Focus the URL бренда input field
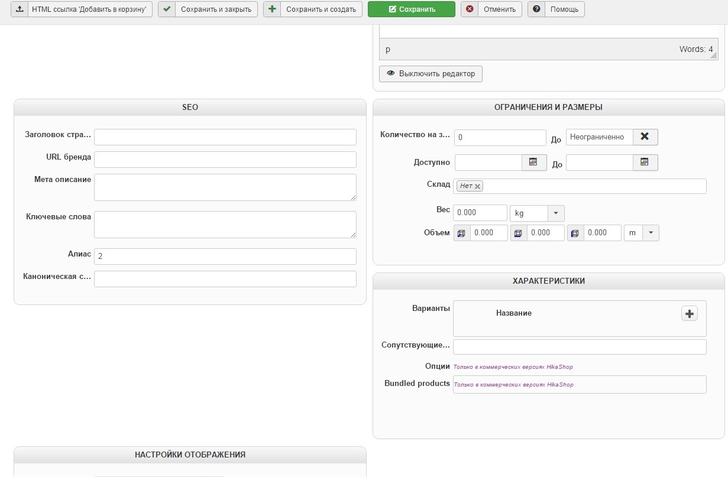Image resolution: width=728 pixels, height=477 pixels. pos(225,160)
